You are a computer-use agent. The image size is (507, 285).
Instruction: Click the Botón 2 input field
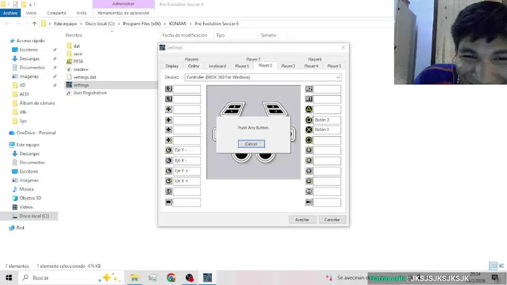click(x=327, y=120)
